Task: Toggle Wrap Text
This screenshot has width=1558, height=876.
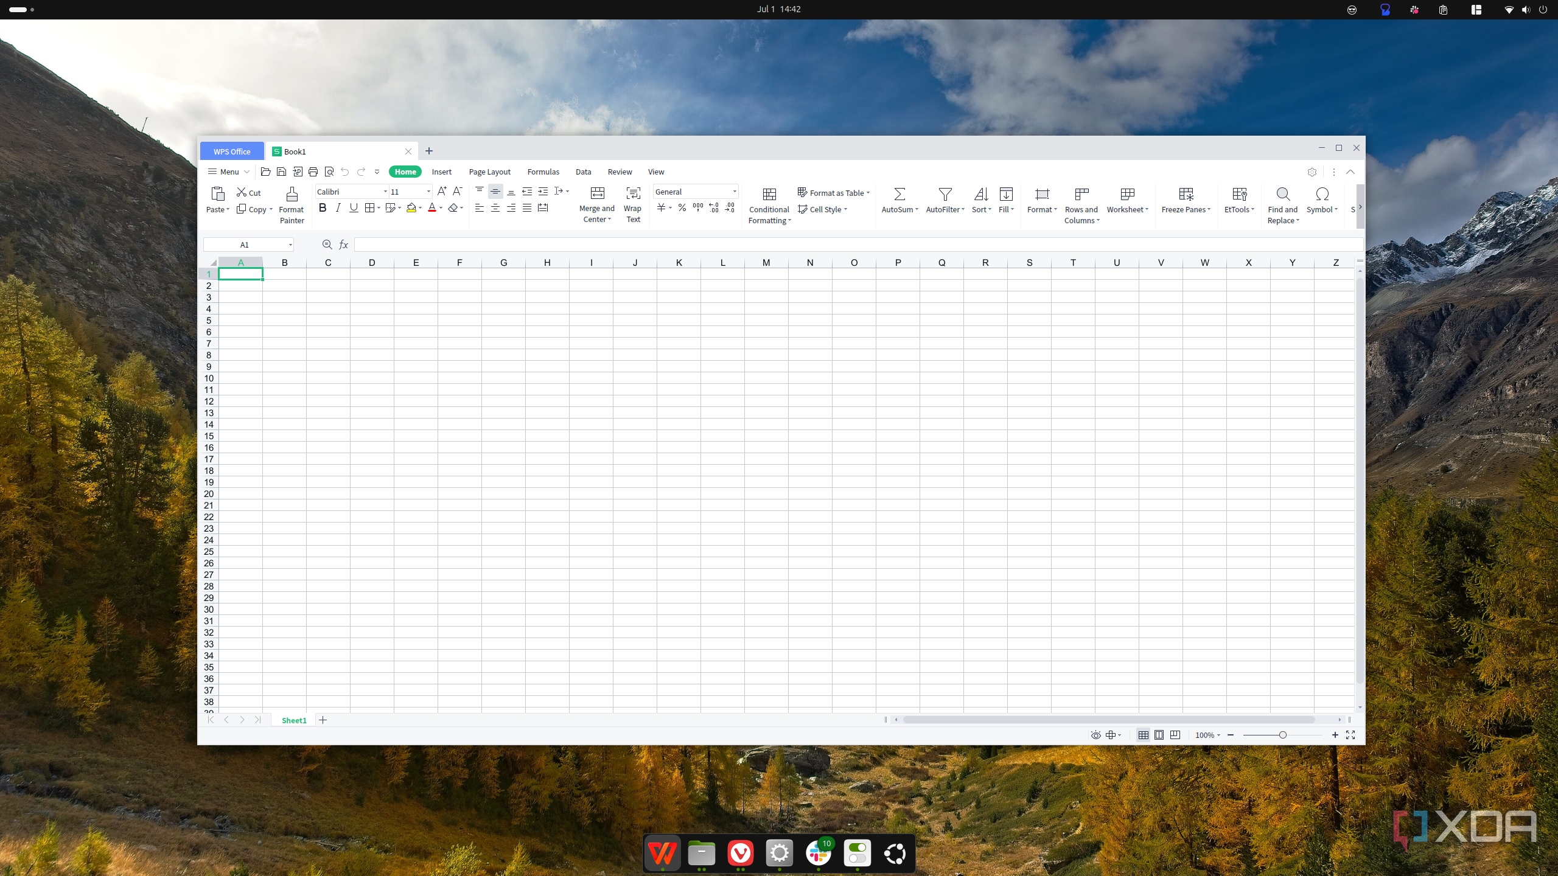Action: (633, 205)
